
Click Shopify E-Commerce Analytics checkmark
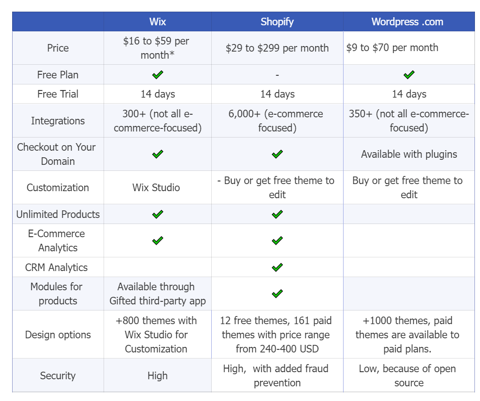tap(277, 241)
